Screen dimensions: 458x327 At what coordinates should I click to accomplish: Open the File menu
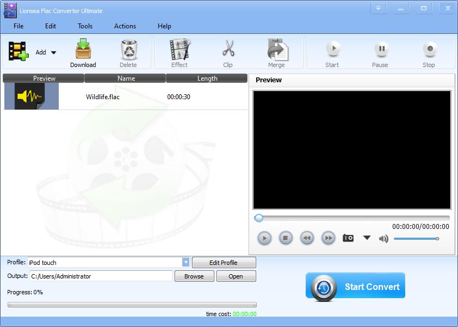18,26
